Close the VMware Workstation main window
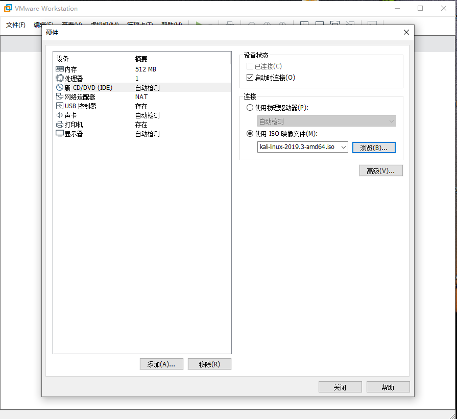 [x=444, y=8]
